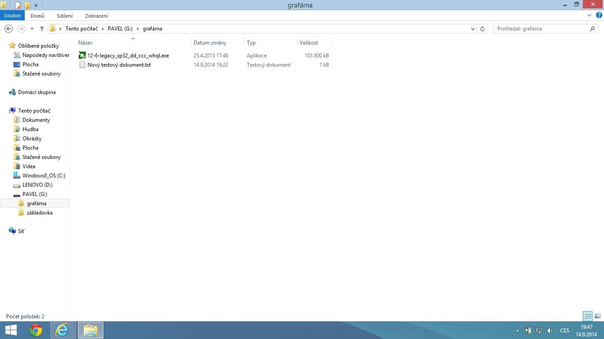The height and width of the screenshot is (339, 604).
Task: Click the network tray icon
Action: coord(539,331)
